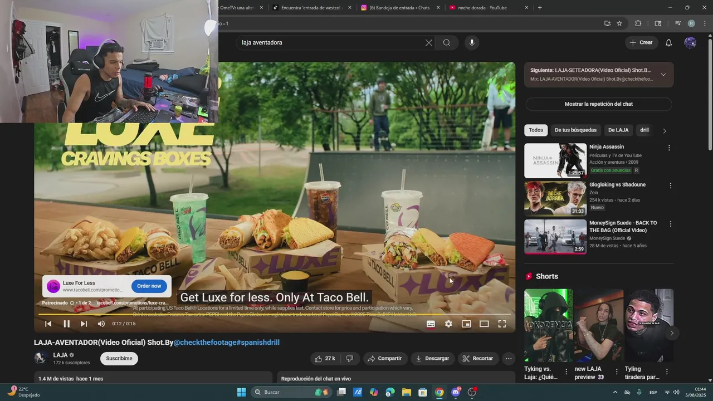
Task: Show next Shorts with arrow
Action: point(672,333)
